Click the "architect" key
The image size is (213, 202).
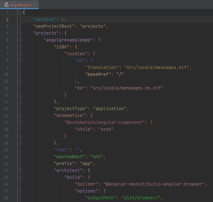[x=68, y=170]
